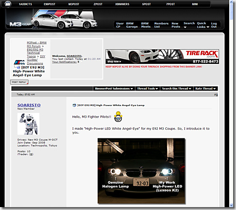Image resolution: width=236 pixels, height=210 pixels.
Task: Click the red tire rack shopping notice text
Action: (154, 67)
